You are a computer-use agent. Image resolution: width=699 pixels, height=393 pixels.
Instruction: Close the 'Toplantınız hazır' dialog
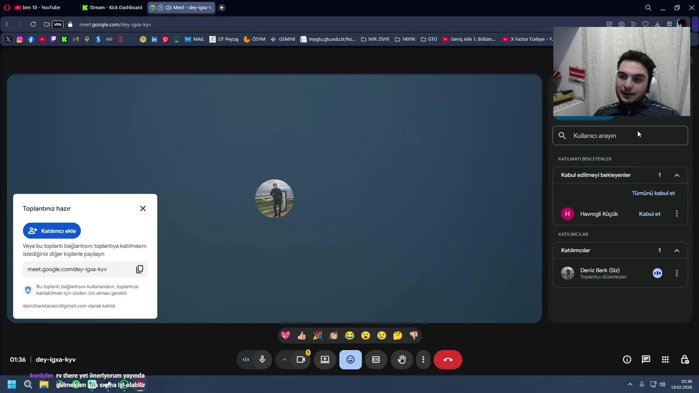click(143, 209)
